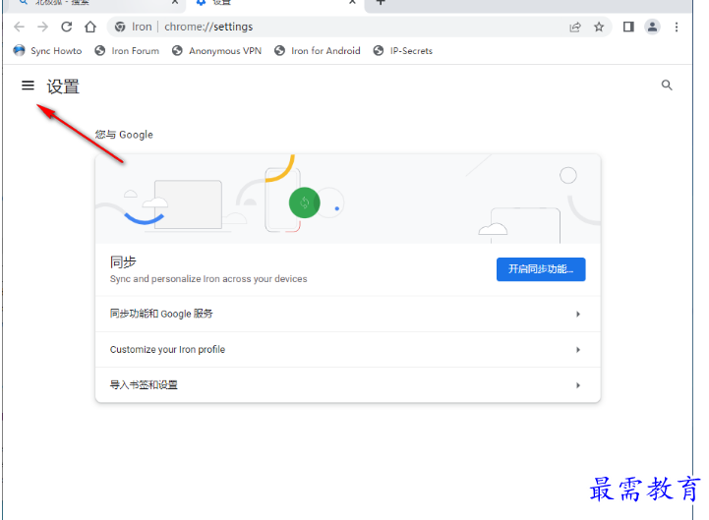Open Anonymous VPN bookmark

coord(216,51)
